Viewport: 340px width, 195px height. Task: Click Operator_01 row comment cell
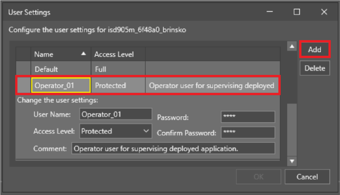[211, 85]
